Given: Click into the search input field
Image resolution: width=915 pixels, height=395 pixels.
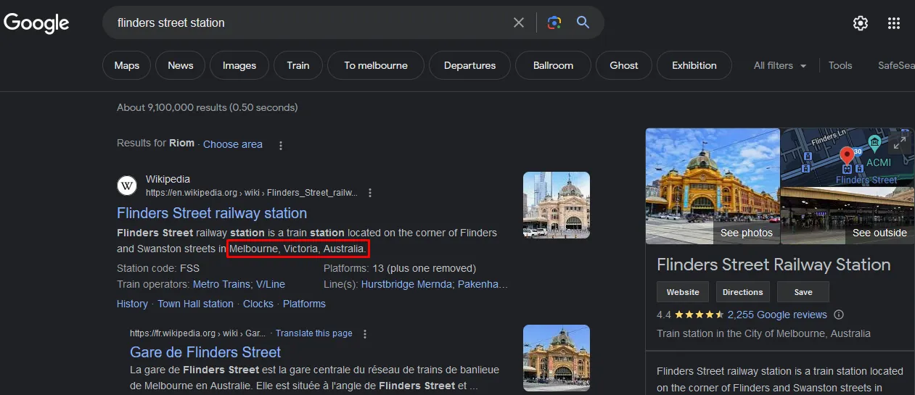Looking at the screenshot, I should (x=308, y=22).
